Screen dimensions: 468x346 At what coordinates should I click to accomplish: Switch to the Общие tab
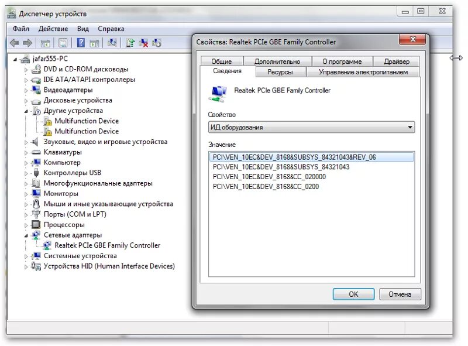click(x=222, y=61)
